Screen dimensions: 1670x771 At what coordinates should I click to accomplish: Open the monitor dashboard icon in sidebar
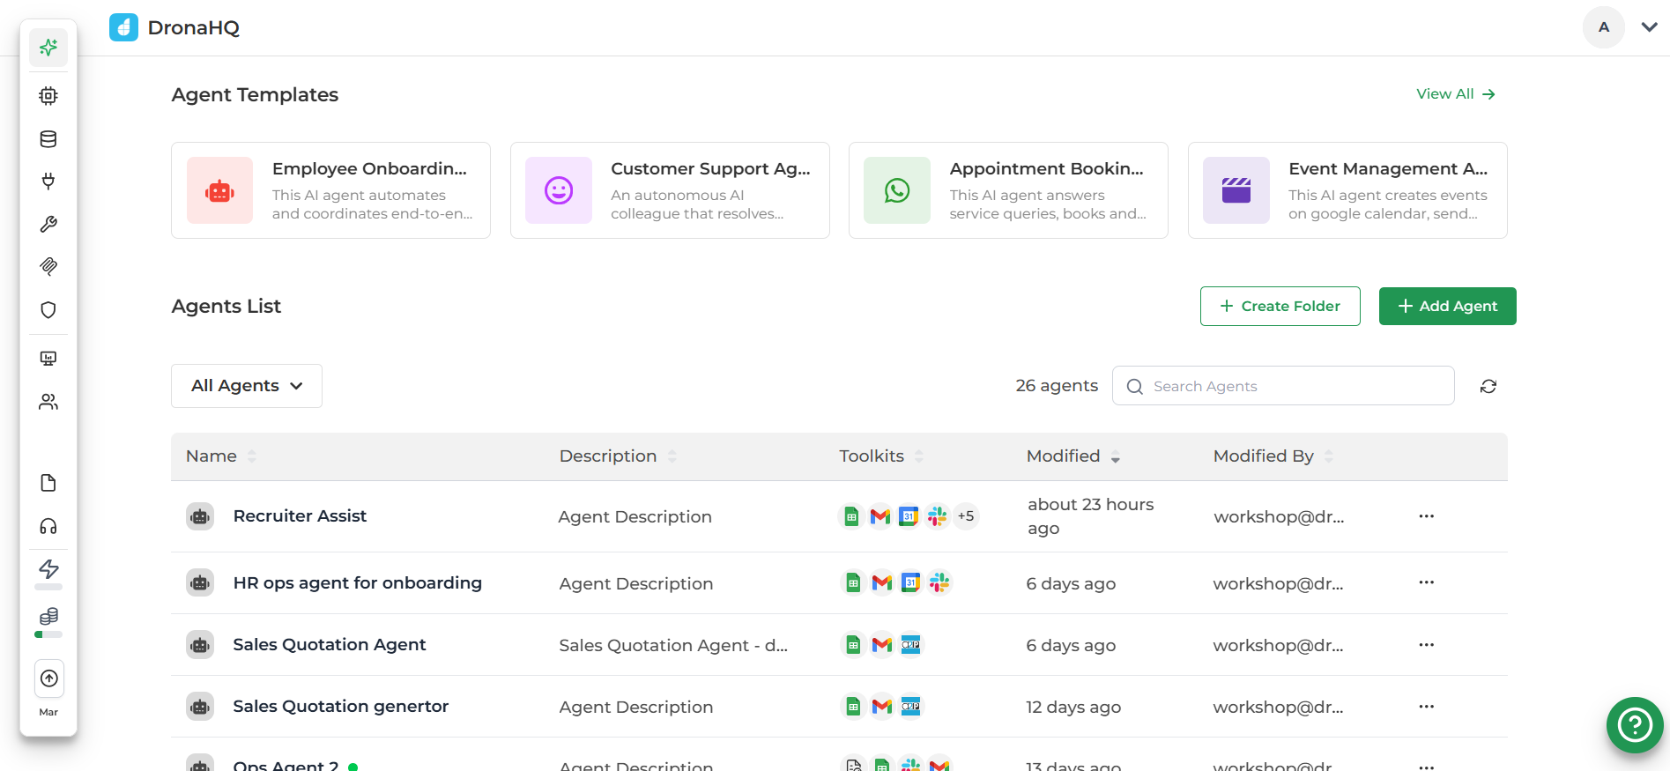[48, 359]
